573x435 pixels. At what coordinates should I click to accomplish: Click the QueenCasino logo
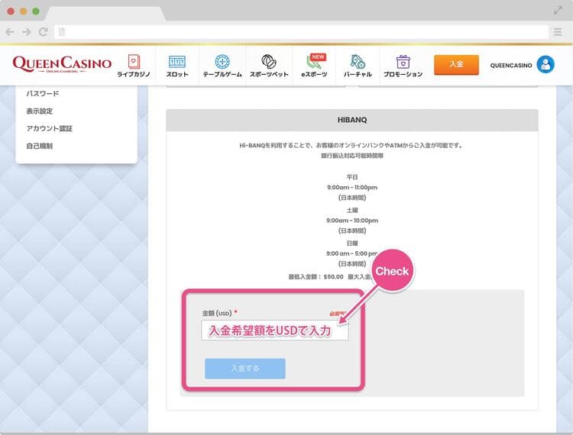click(62, 64)
